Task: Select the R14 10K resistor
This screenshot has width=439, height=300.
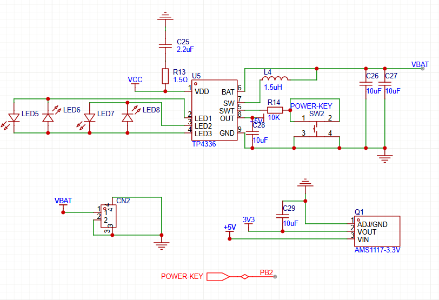Action: tap(275, 110)
